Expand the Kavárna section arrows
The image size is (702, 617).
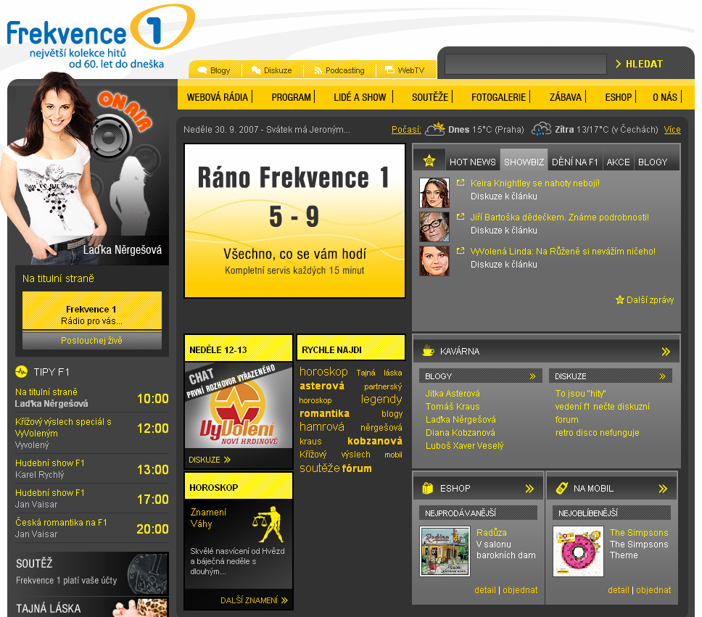tap(666, 352)
